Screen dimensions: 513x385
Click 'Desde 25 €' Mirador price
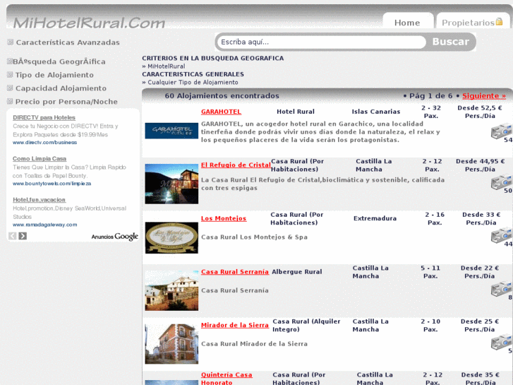pos(480,321)
